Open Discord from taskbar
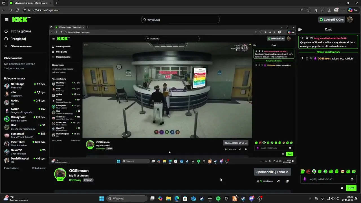The image size is (361, 203). tap(251, 198)
